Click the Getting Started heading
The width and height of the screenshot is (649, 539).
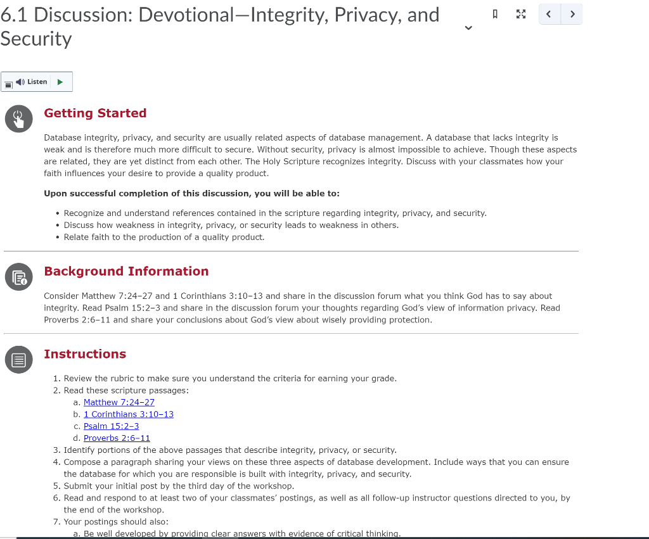click(95, 113)
